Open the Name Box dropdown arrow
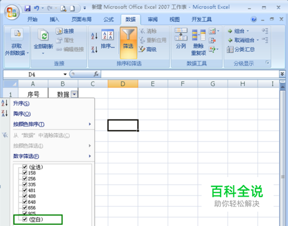 click(x=65, y=74)
